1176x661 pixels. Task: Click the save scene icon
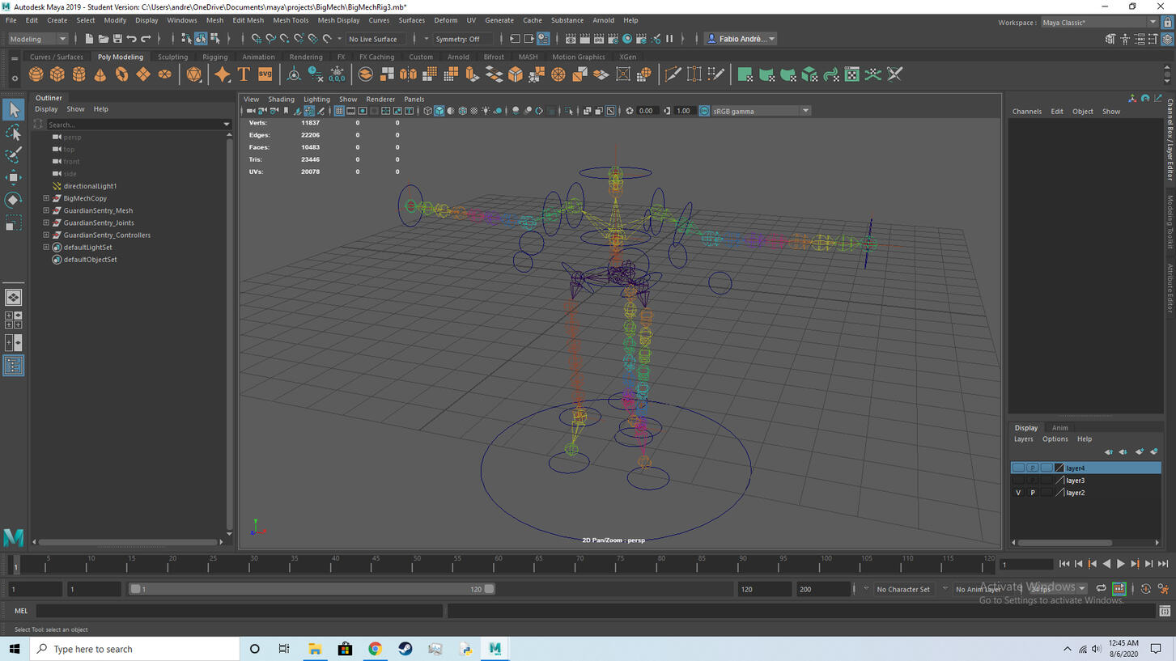click(117, 39)
